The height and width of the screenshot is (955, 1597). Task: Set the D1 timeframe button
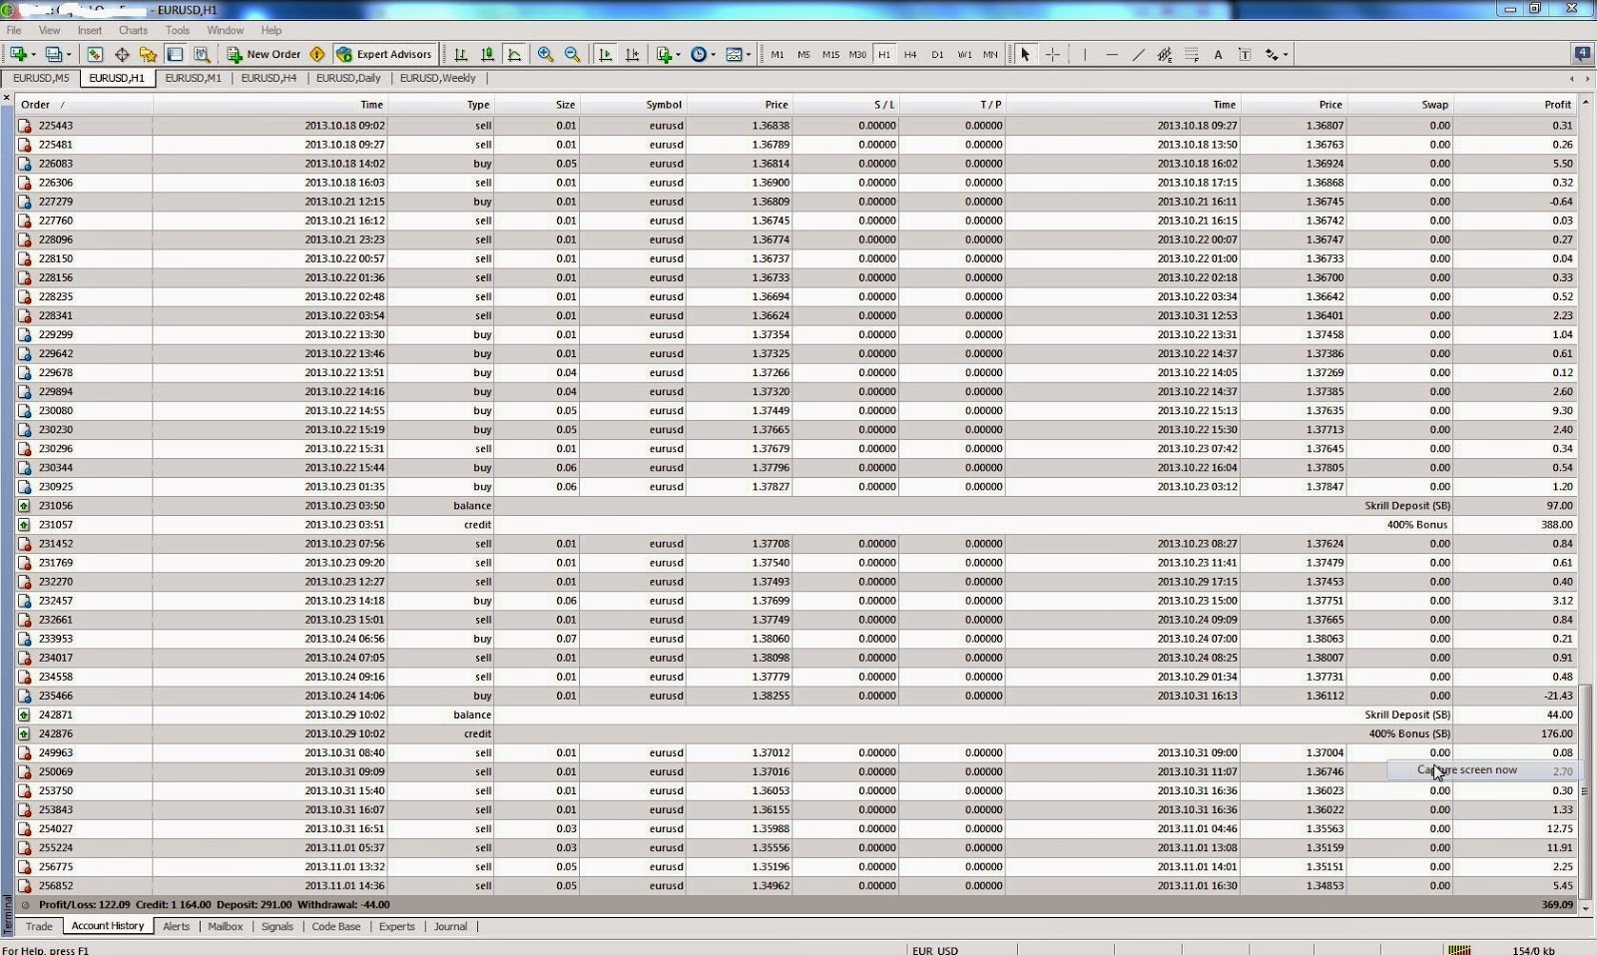tap(937, 54)
